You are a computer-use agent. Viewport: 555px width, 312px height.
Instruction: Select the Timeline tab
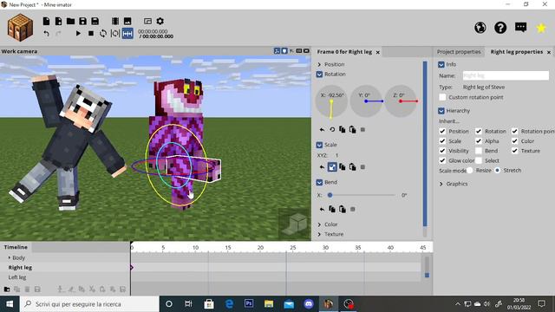(16, 247)
